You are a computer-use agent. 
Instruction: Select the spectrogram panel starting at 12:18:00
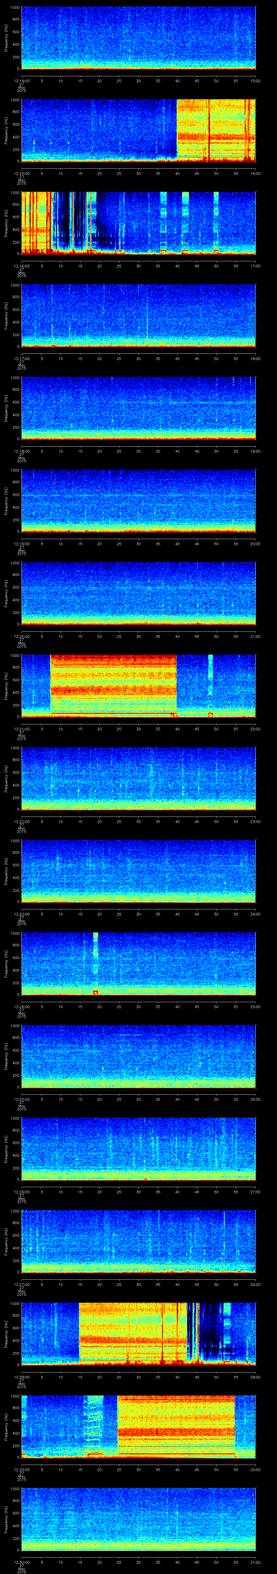[x=139, y=408]
